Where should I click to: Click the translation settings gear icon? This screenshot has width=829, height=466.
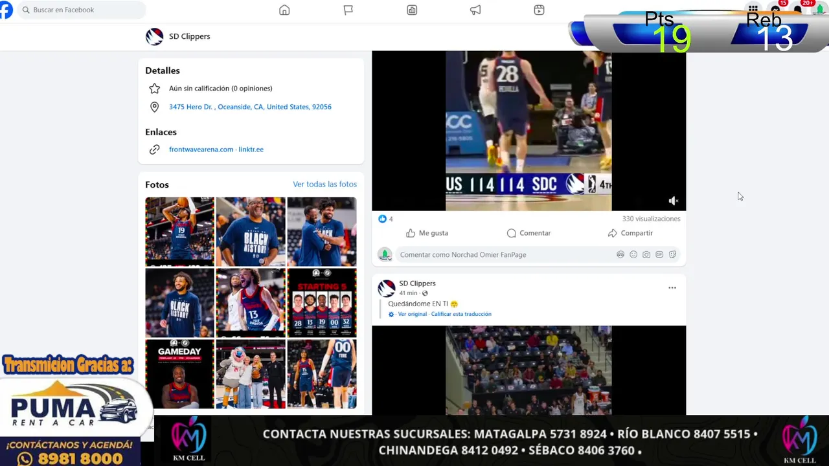pyautogui.click(x=391, y=314)
